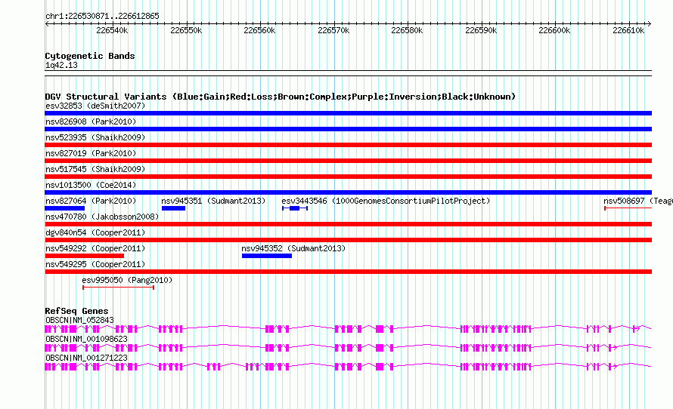
Task: Click the thin red line under nsv508697
Action: 628,208
